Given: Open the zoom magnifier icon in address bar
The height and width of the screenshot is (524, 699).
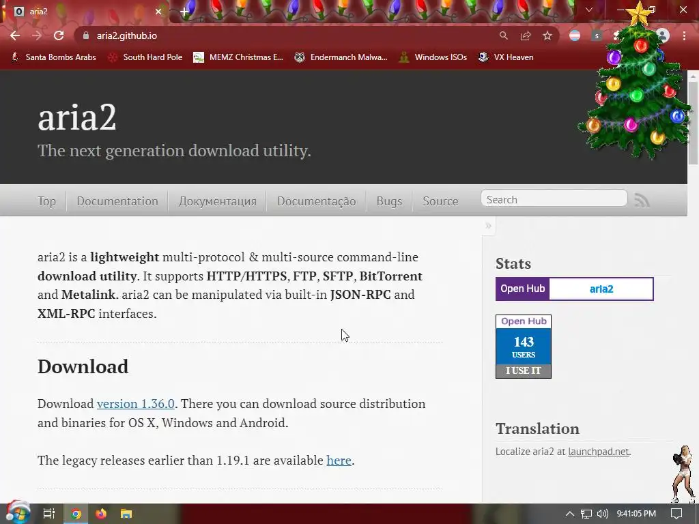Looking at the screenshot, I should [503, 35].
